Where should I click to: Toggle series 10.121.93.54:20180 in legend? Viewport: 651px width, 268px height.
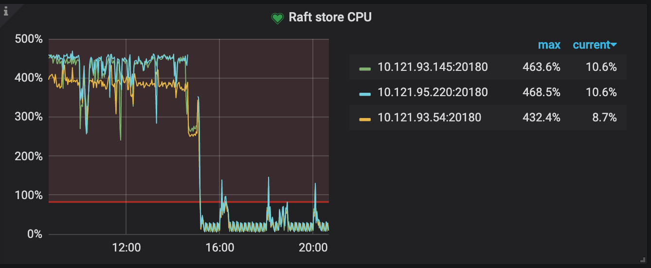tap(429, 117)
